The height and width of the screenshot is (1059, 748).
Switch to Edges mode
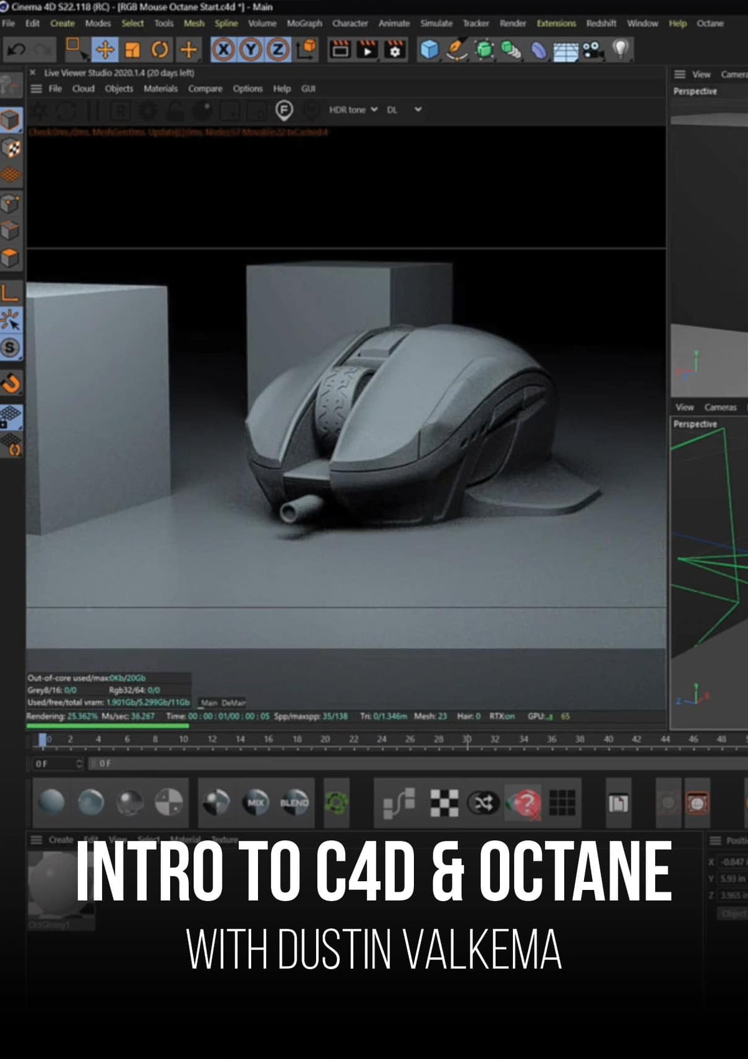tap(11, 230)
